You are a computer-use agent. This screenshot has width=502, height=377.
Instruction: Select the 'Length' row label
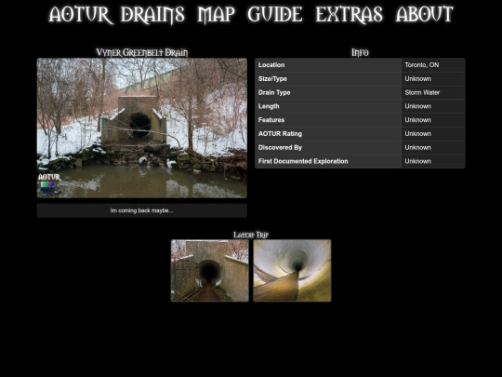point(269,106)
